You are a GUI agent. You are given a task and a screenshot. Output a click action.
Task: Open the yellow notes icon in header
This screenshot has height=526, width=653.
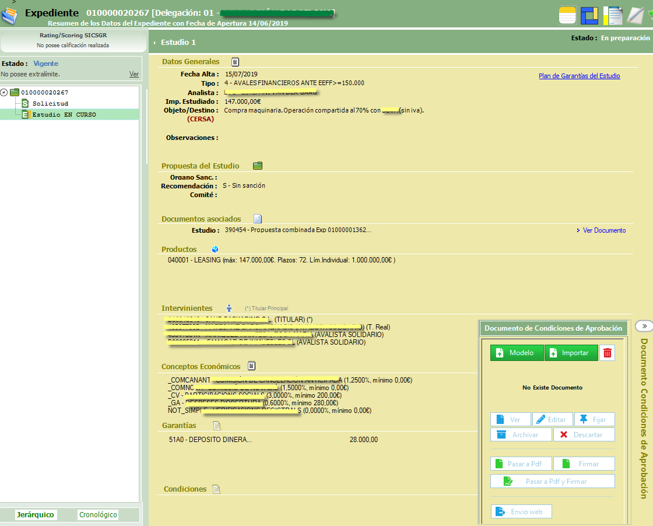click(x=567, y=15)
